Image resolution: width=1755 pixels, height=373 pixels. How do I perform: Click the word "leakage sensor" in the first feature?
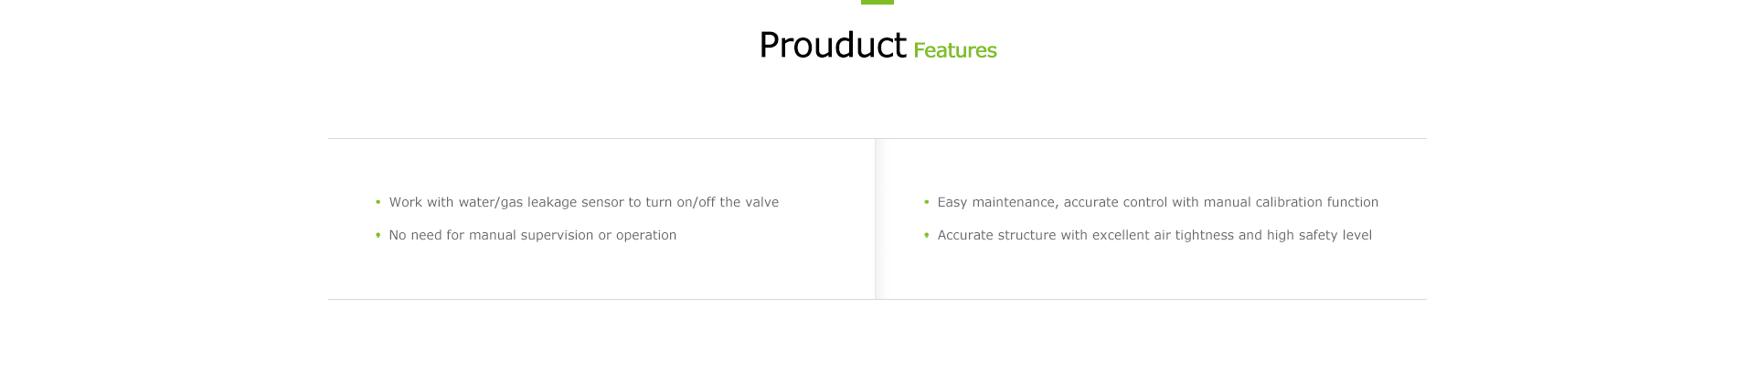point(576,202)
